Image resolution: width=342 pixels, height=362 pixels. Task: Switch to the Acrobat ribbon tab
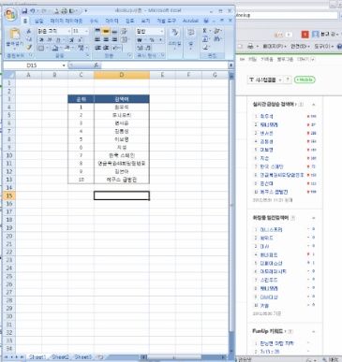[x=190, y=21]
